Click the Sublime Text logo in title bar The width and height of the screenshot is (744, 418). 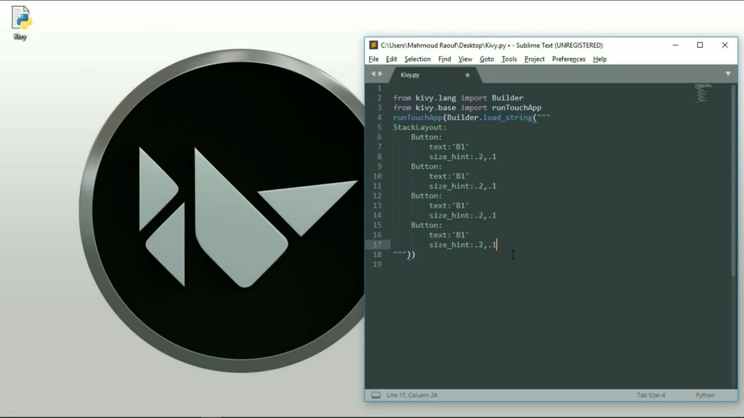click(374, 45)
